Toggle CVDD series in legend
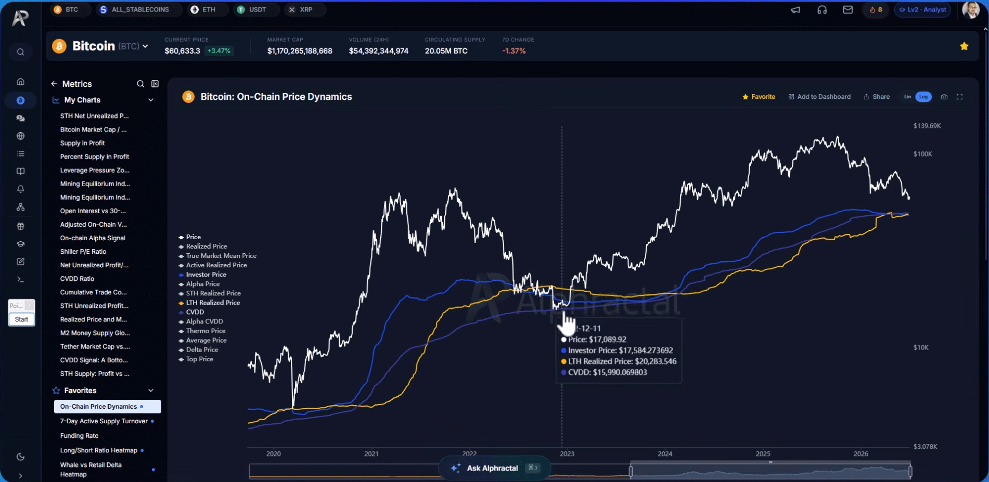Image resolution: width=989 pixels, height=482 pixels. [x=191, y=312]
